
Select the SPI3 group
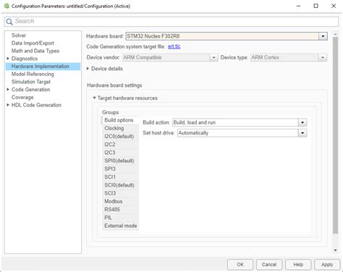(x=121, y=169)
